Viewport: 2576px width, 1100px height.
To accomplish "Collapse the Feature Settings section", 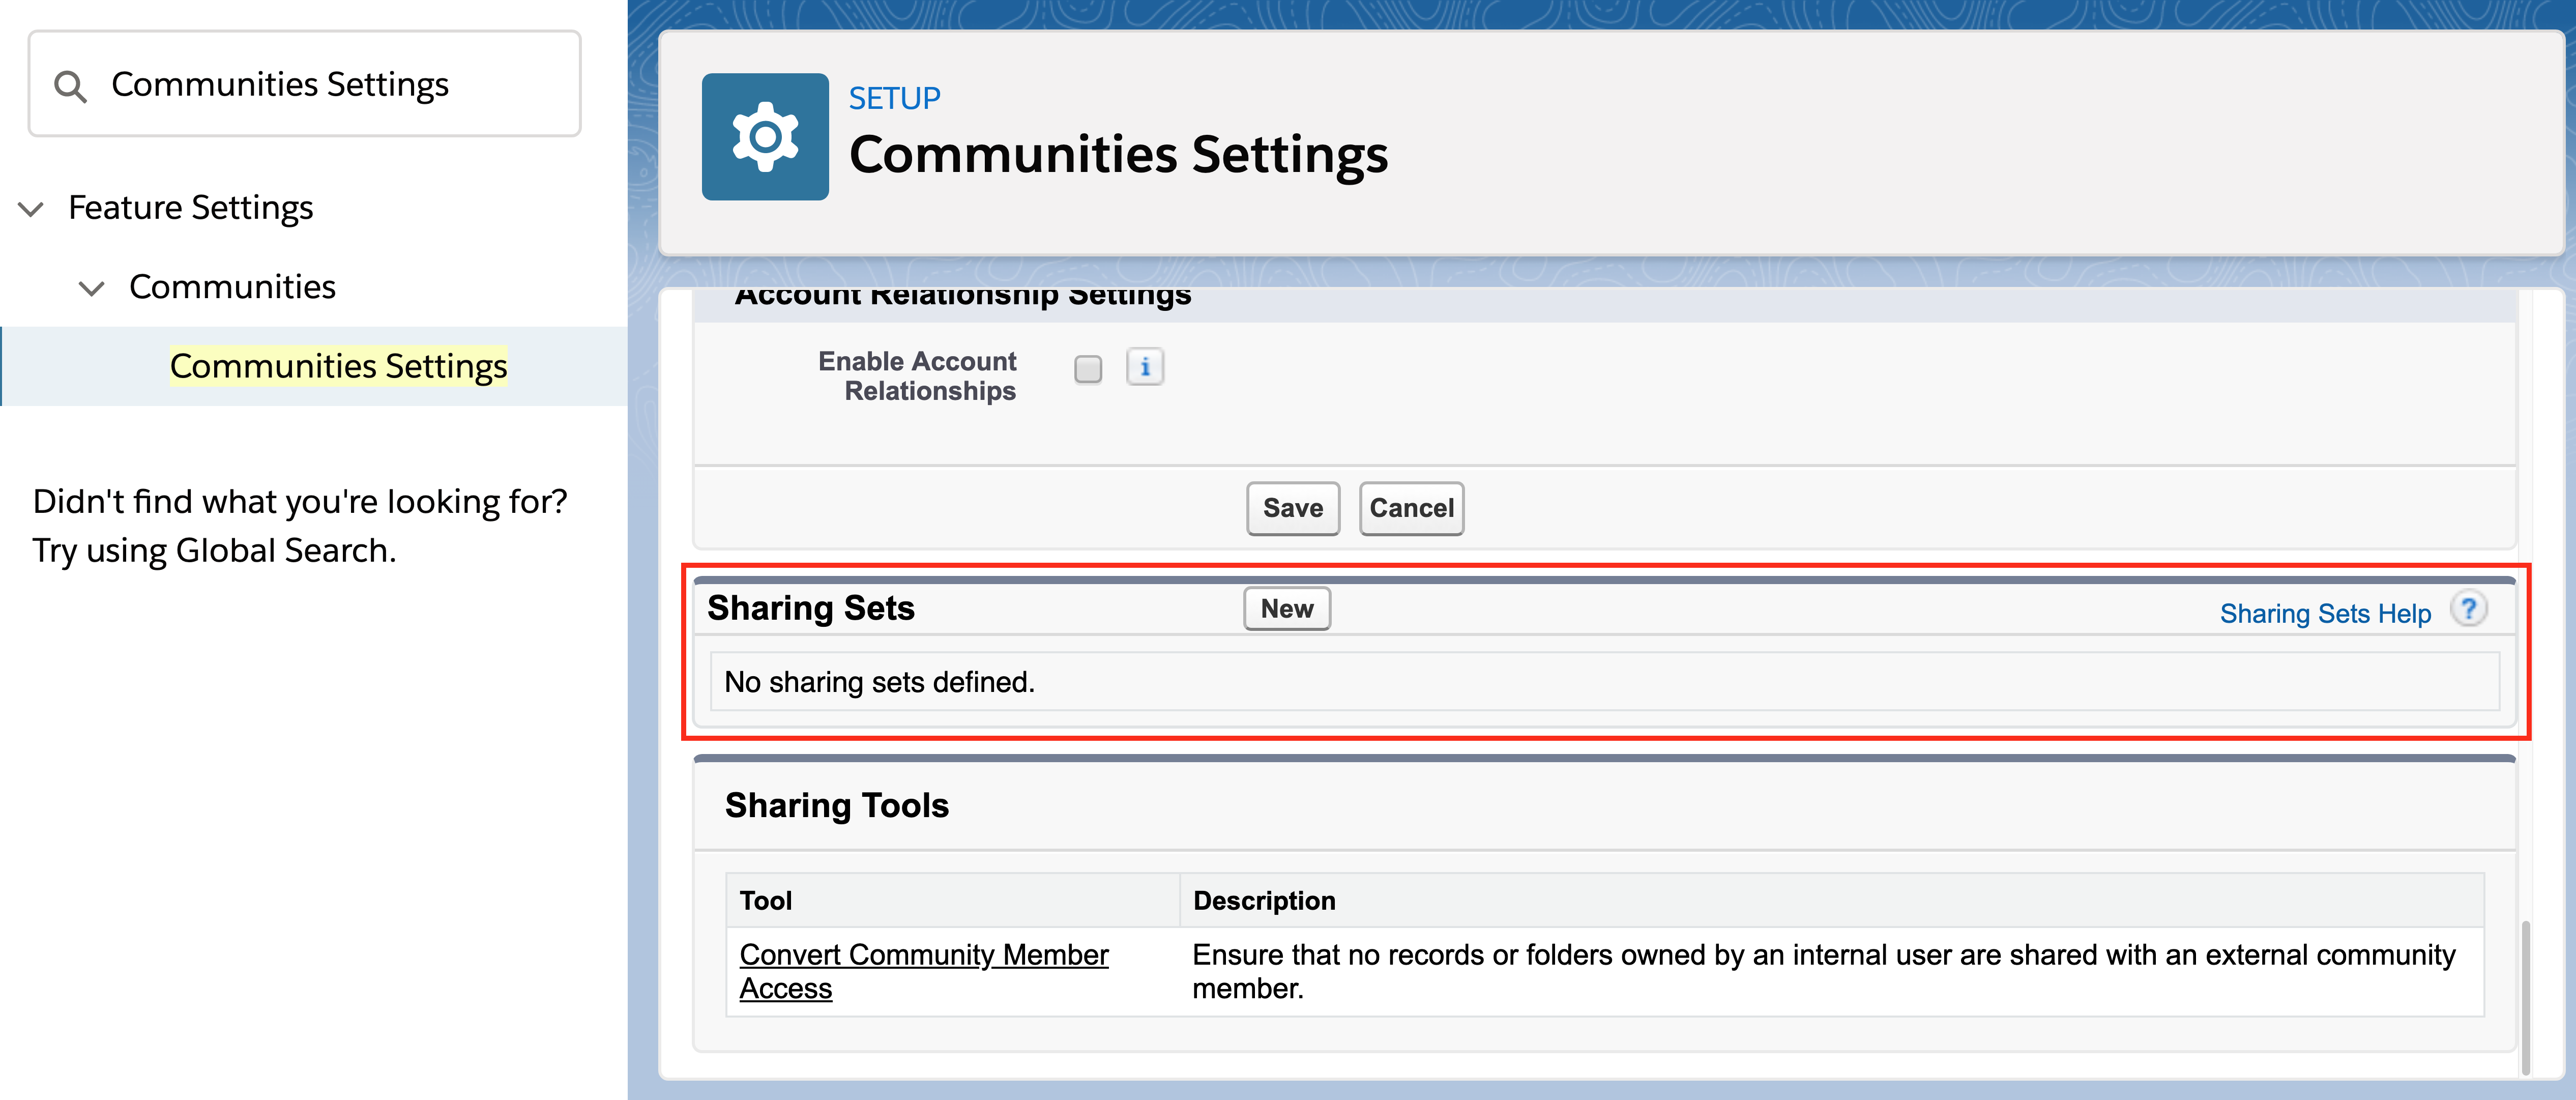I will (x=31, y=209).
